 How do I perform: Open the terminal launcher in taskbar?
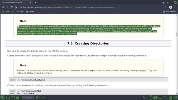point(13,97)
